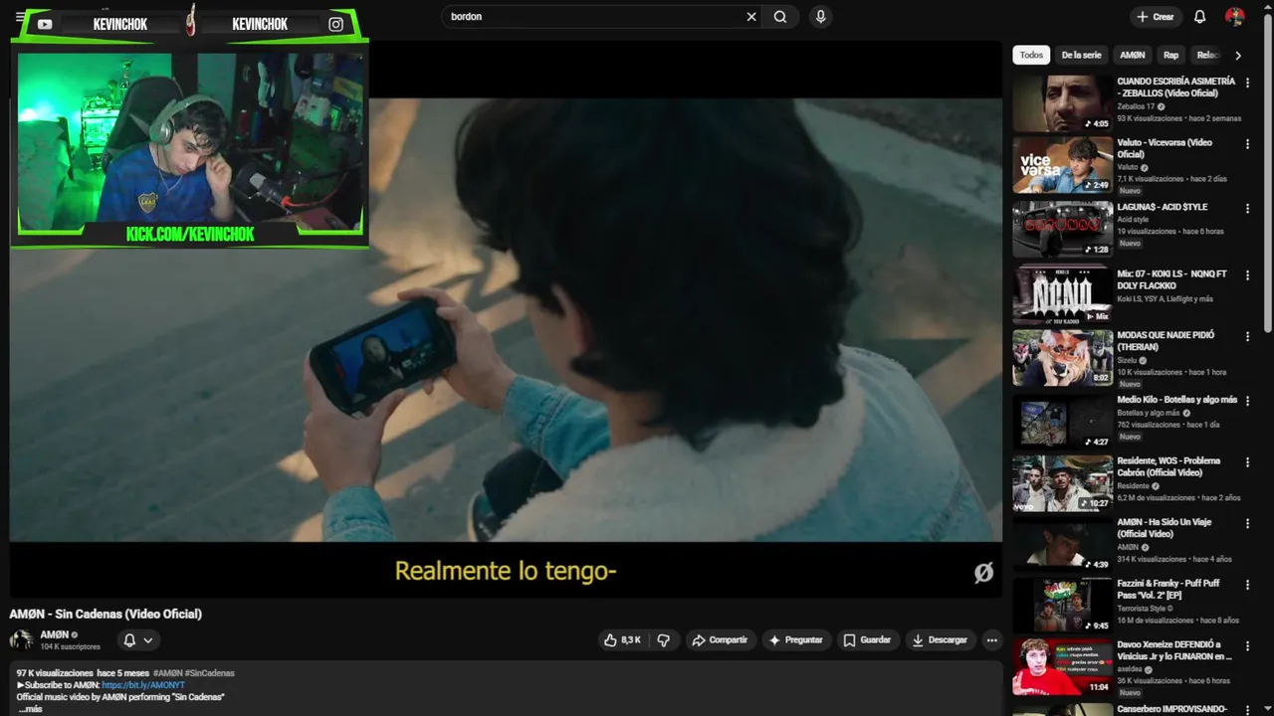
Task: Open options menu for Fazzini & Franky video
Action: [1247, 585]
